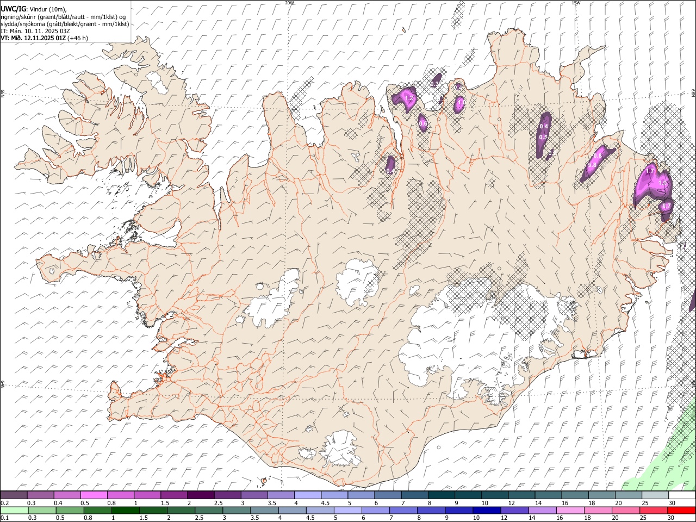Image resolution: width=696 pixels, height=522 pixels.
Task: Click the darkest purple 2 swatch in upper legend
Action: tap(201, 495)
